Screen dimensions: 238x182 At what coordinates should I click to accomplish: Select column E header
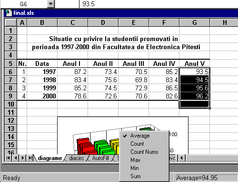[133, 22]
